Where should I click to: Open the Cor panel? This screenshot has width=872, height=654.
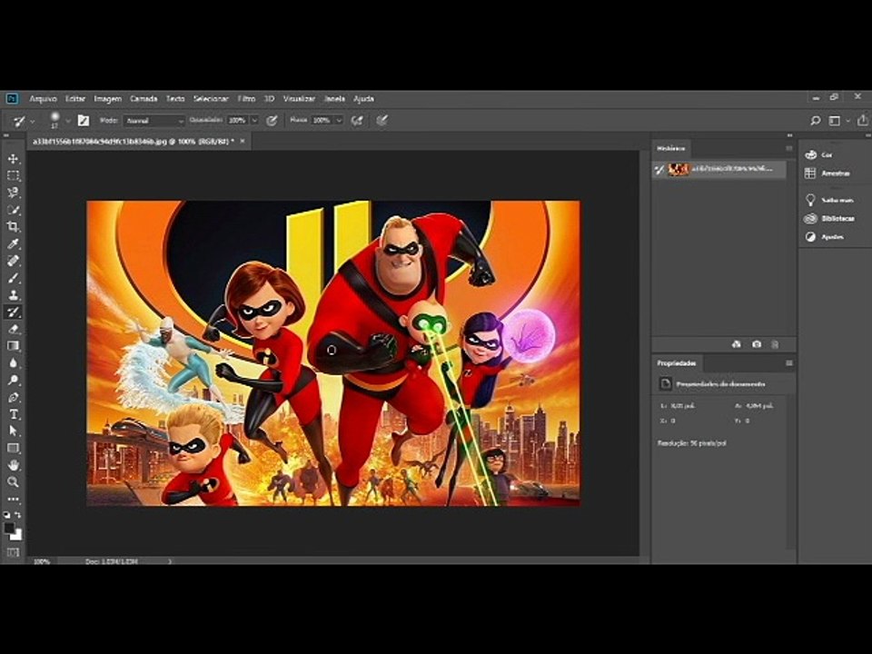pyautogui.click(x=818, y=155)
